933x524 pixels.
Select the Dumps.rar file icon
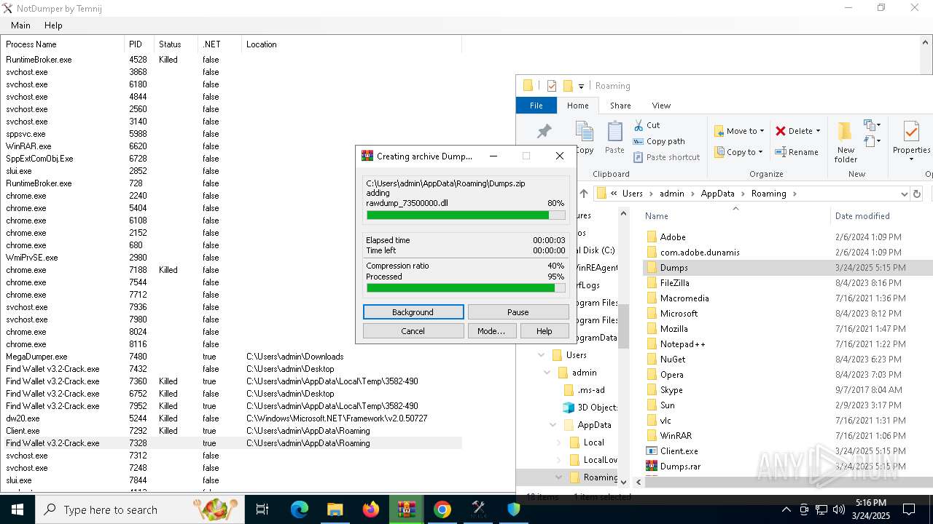pos(652,466)
